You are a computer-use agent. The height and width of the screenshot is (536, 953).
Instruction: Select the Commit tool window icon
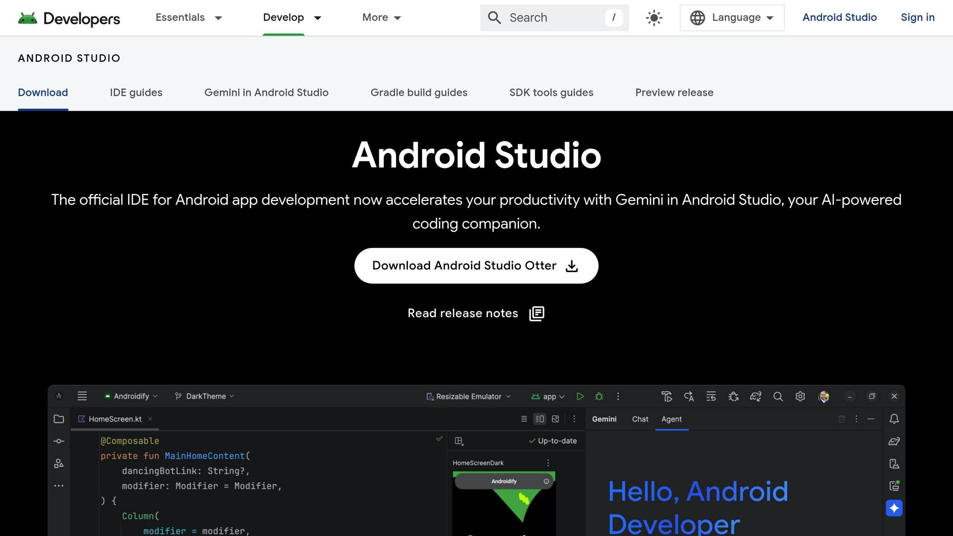59,441
